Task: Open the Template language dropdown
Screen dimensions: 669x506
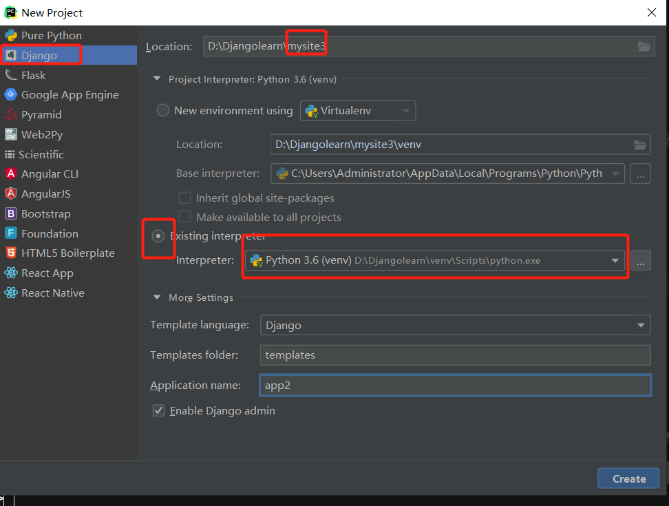Action: (x=455, y=325)
